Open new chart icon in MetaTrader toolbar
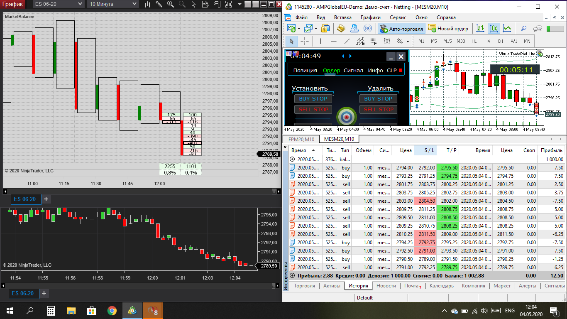 coord(291,28)
